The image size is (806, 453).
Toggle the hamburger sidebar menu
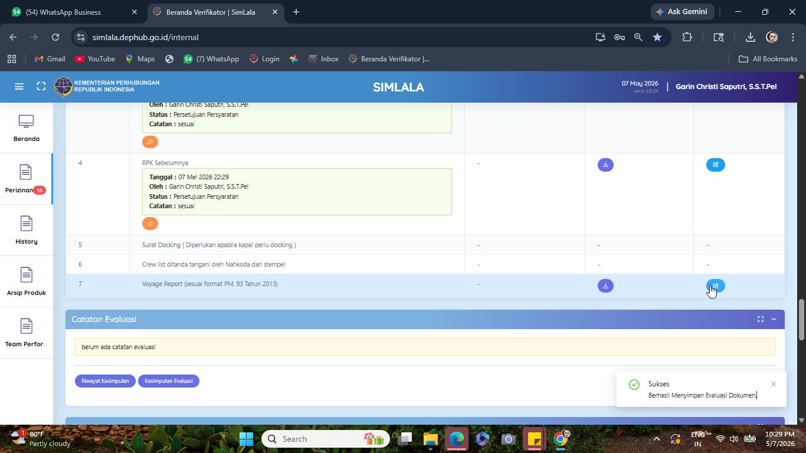[19, 87]
